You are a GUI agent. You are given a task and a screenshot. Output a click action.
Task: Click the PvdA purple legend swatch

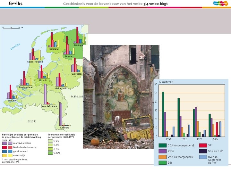[x=162, y=151]
